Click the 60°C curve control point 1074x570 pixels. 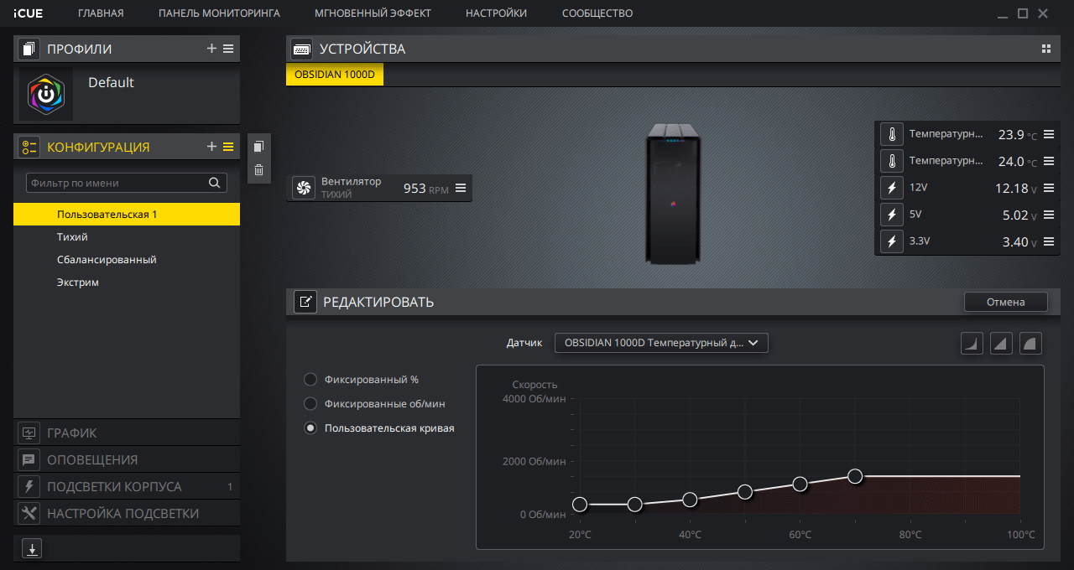[800, 484]
